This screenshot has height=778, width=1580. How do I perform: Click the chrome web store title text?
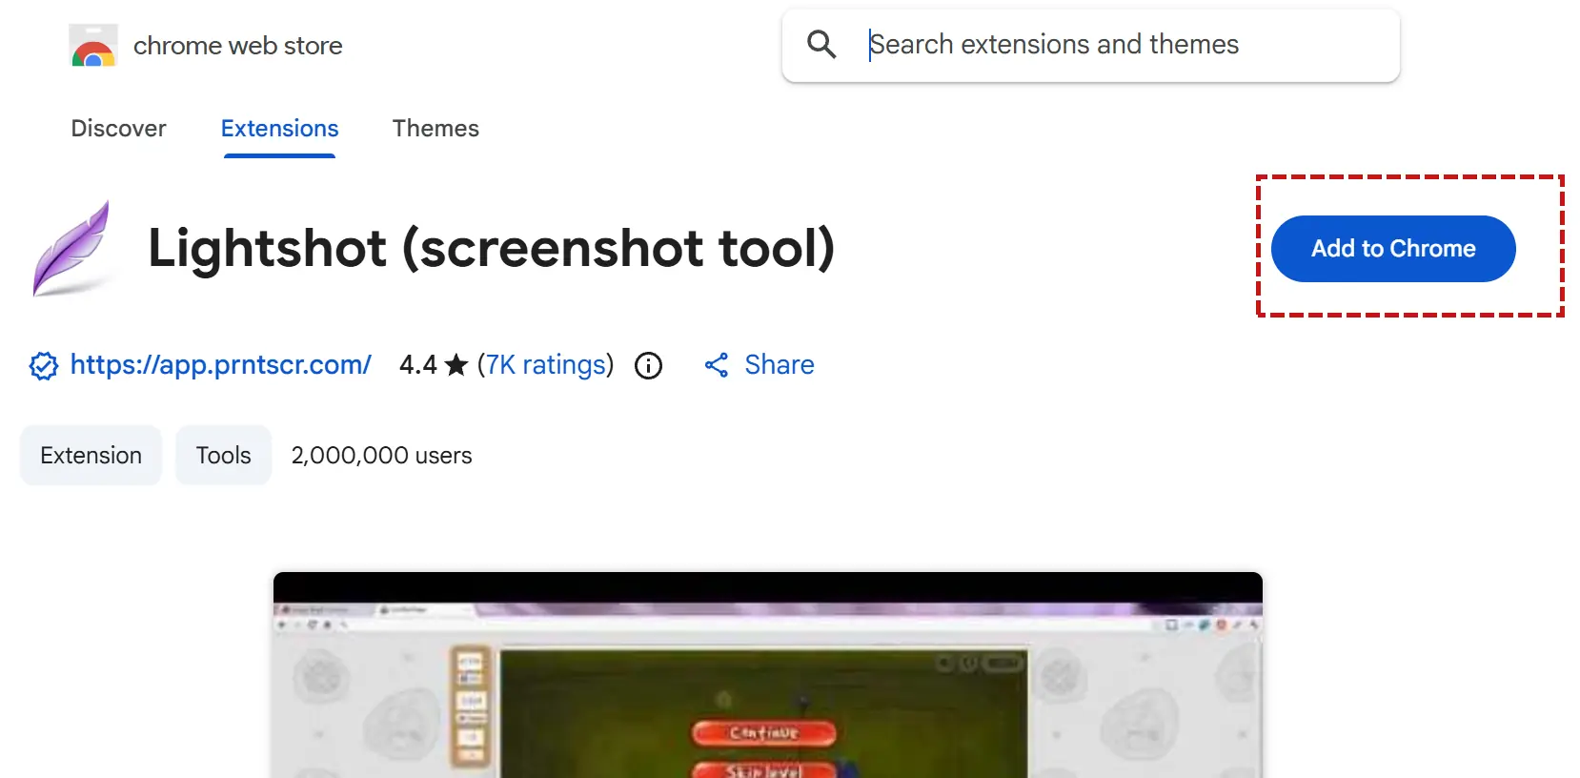(238, 46)
